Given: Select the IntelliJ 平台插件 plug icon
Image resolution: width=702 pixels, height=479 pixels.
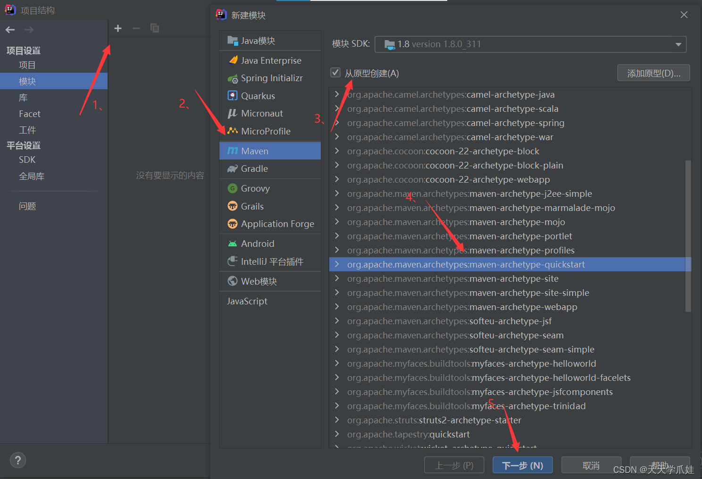Looking at the screenshot, I should (x=233, y=261).
